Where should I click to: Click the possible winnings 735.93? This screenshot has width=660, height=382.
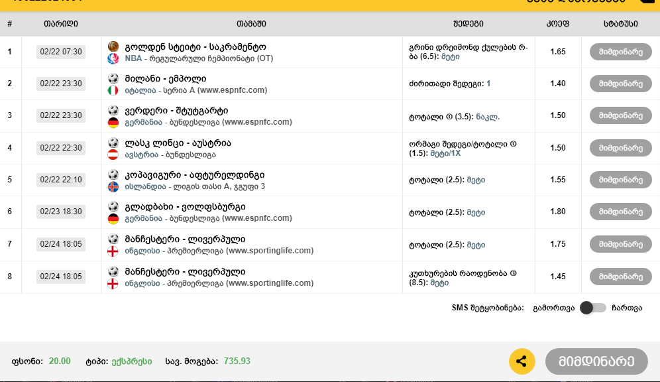pos(237,361)
